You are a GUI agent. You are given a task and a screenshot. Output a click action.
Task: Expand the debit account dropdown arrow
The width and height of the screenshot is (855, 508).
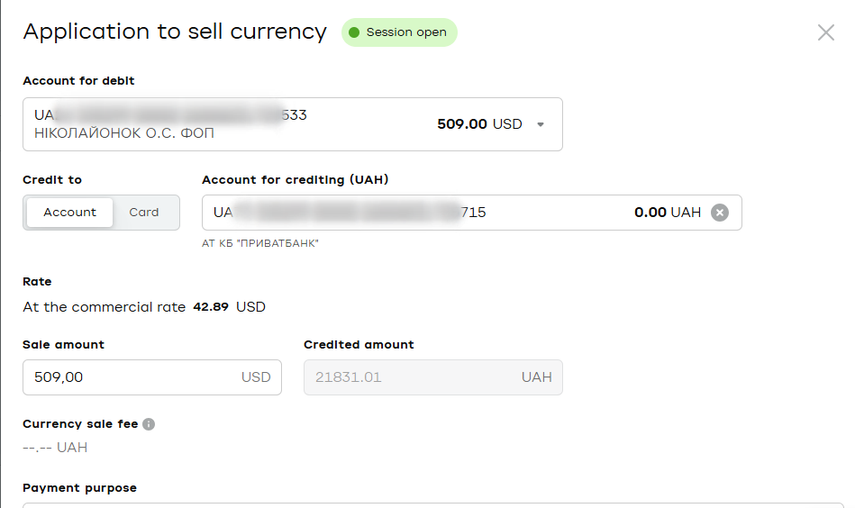(x=541, y=125)
